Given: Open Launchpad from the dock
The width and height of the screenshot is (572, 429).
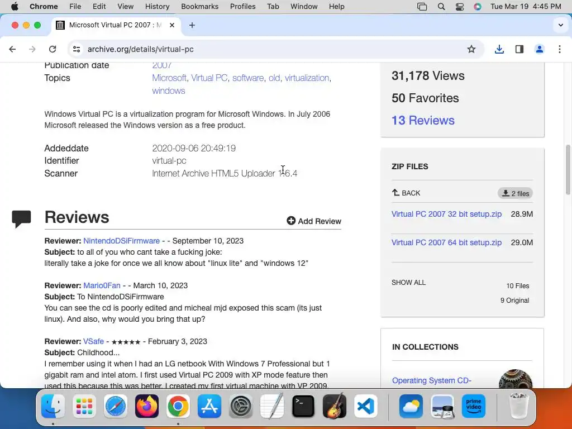Looking at the screenshot, I should [x=84, y=406].
